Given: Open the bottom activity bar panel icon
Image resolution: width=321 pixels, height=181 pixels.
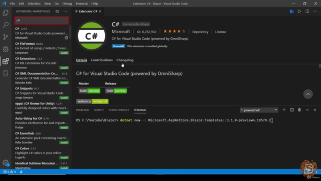Looking at the screenshot, I should click(x=6, y=73).
